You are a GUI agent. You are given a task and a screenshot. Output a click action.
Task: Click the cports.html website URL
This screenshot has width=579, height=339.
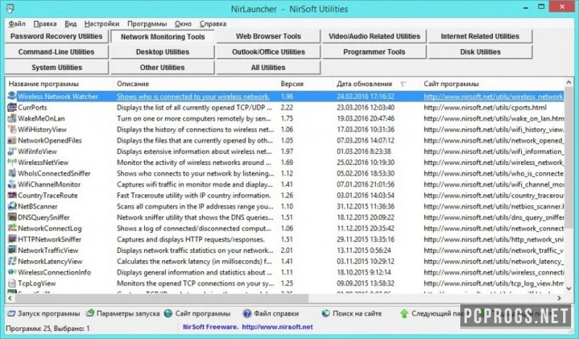(x=485, y=108)
